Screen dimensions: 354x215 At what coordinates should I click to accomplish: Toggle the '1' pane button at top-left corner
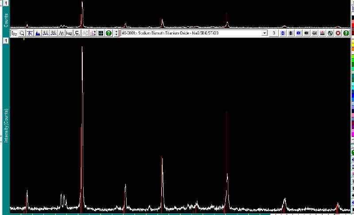5,3
